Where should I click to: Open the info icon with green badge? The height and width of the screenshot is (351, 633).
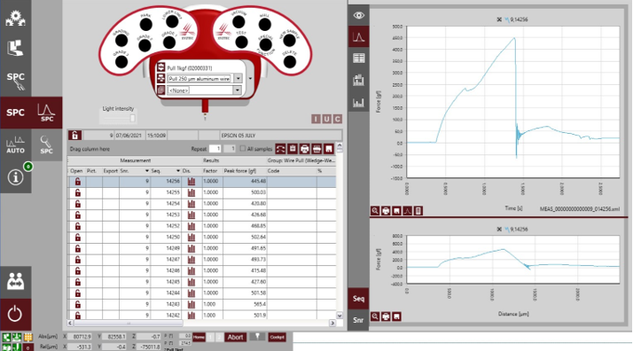tap(15, 176)
